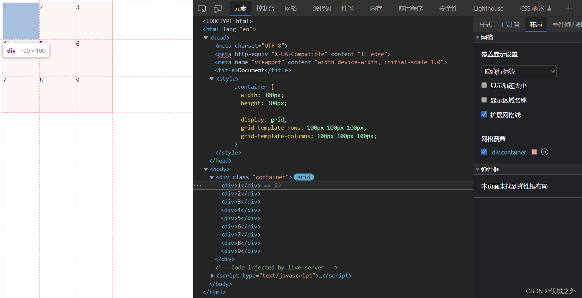Collapse the 网格 section
Screen dimensions: 582x298
477,37
